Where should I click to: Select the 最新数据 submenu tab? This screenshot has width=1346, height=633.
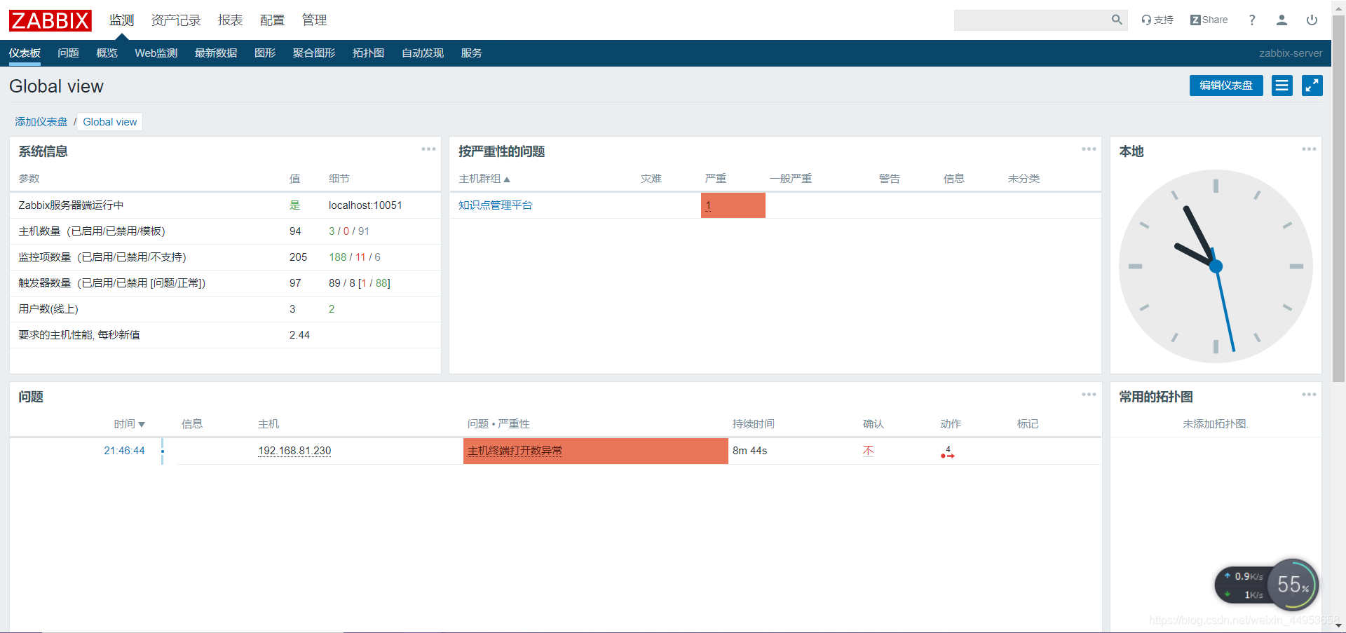click(215, 53)
